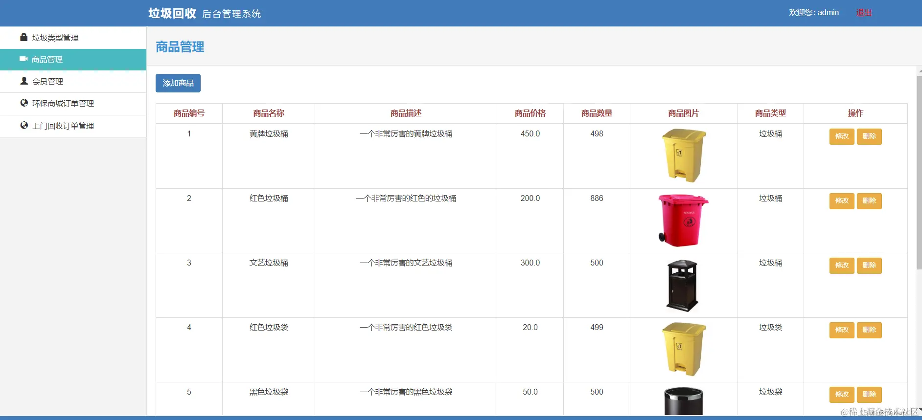The height and width of the screenshot is (420, 922).
Task: Click the 商品价格 column header
Action: 530,113
